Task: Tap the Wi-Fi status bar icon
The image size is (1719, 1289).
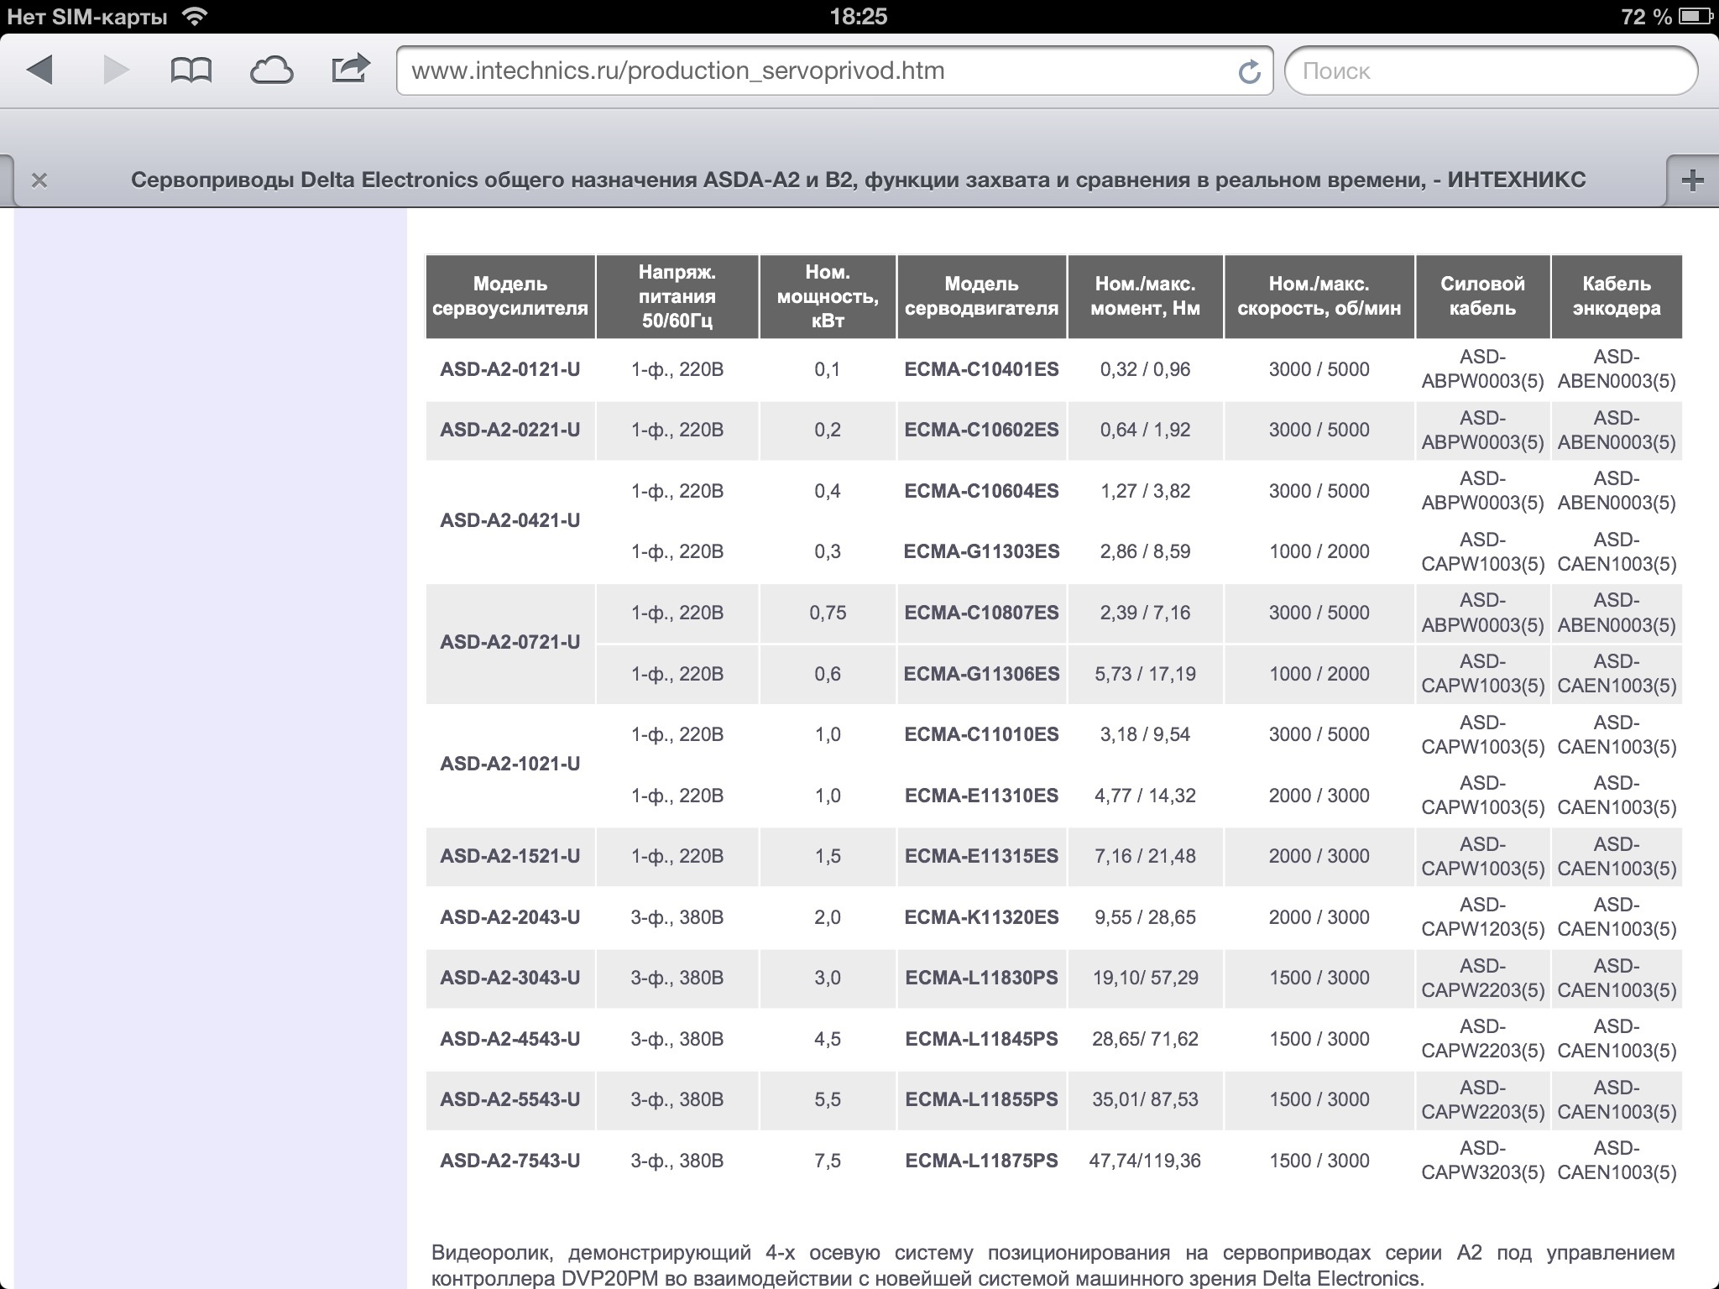Action: [195, 16]
